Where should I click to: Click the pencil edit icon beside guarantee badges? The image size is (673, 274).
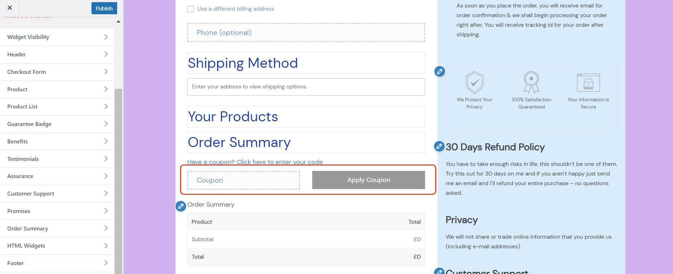(440, 71)
